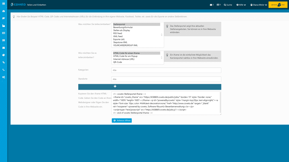The image size is (289, 162).
Task: Click the scroll arrows of share-type list
Action: tap(162, 35)
